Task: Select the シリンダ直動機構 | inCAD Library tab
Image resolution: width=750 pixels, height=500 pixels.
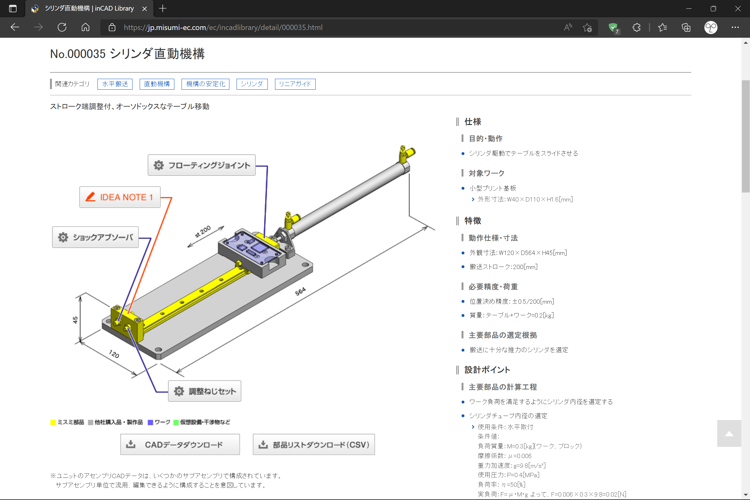Action: tap(89, 9)
